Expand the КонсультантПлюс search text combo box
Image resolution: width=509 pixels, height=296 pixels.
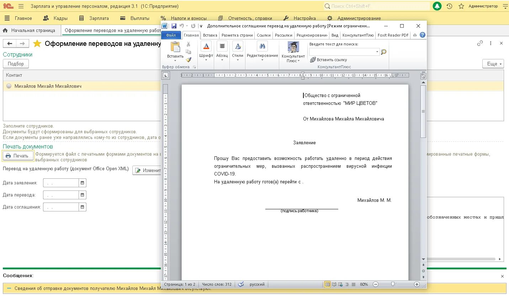(x=377, y=52)
